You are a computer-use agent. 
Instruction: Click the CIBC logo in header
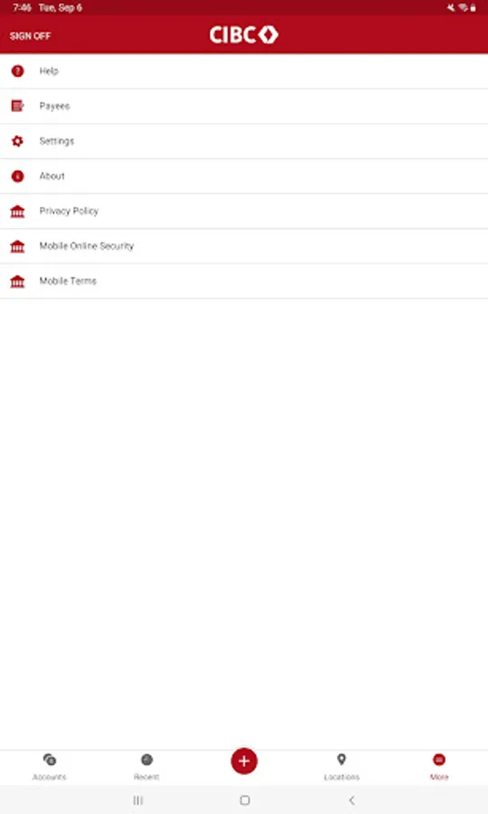click(x=244, y=34)
